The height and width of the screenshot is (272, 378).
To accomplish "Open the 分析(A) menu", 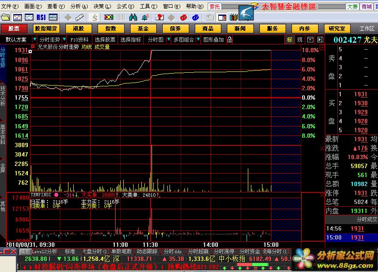I will 79,6.
